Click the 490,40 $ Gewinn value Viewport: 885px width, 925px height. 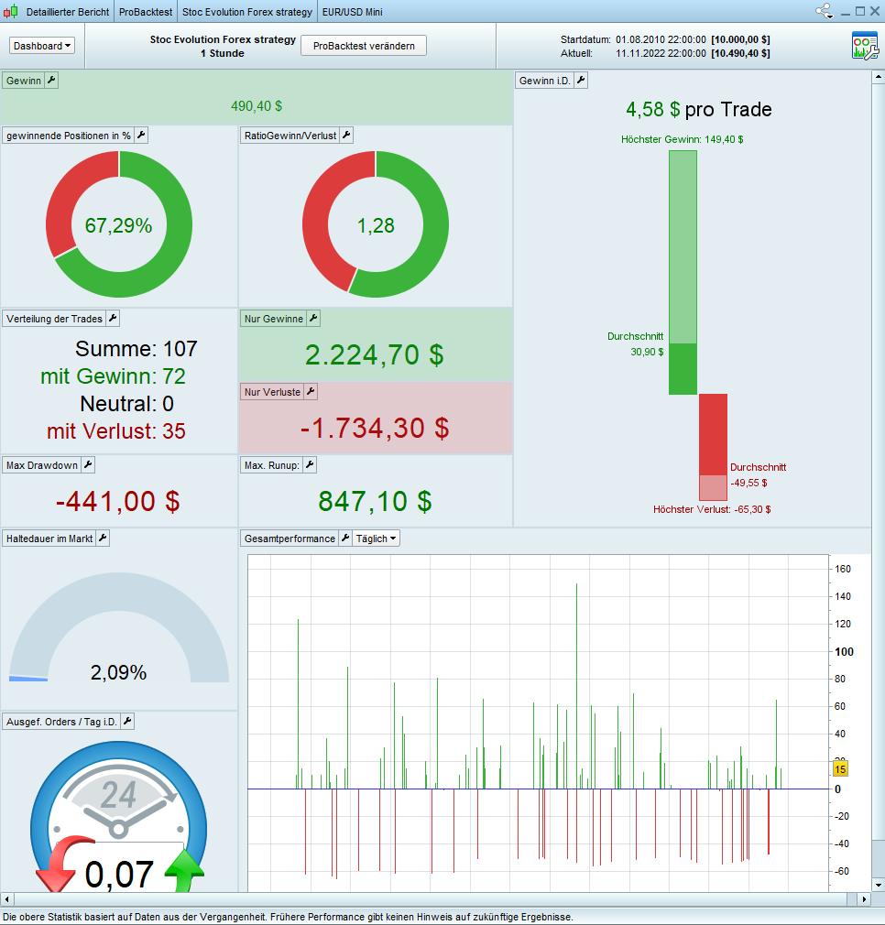pos(256,106)
